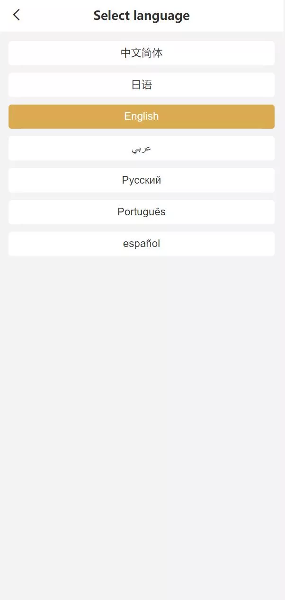
Task: Click the Select language header title
Action: point(142,16)
